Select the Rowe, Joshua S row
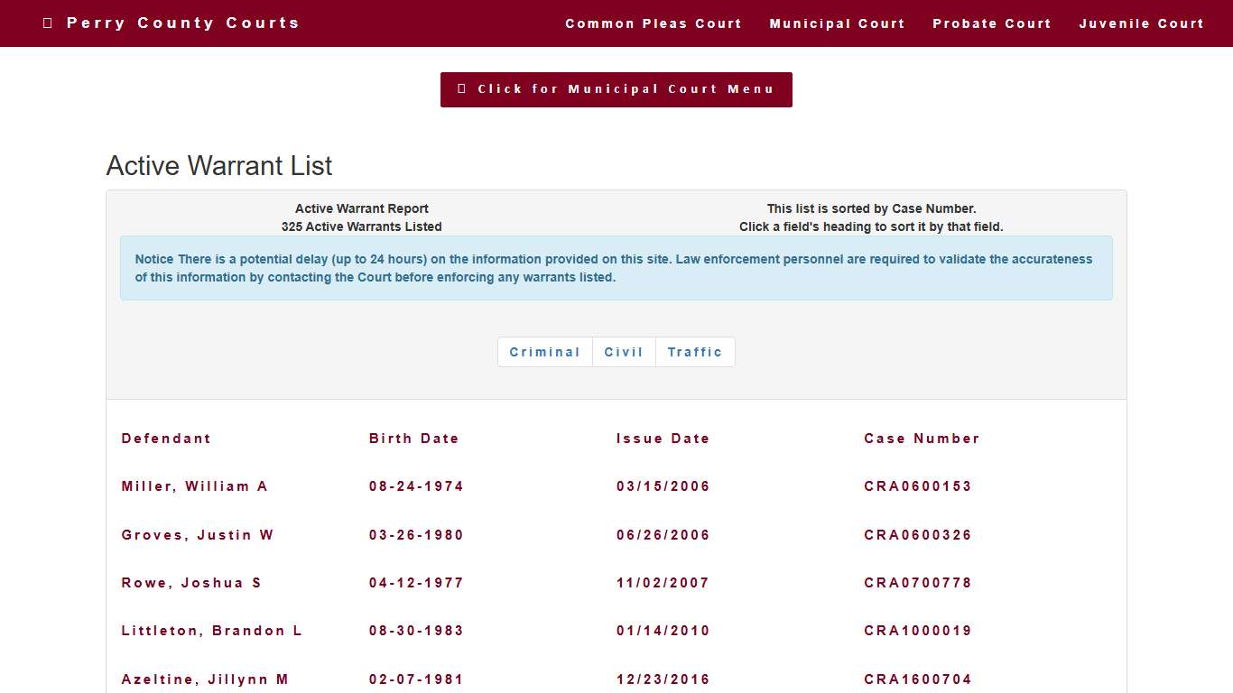 [x=191, y=583]
